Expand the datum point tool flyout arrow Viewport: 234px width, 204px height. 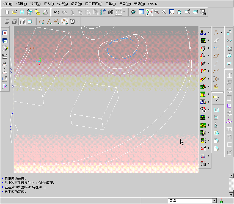222,33
